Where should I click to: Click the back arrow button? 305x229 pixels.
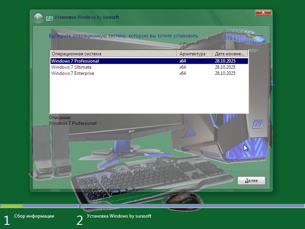pos(38,18)
